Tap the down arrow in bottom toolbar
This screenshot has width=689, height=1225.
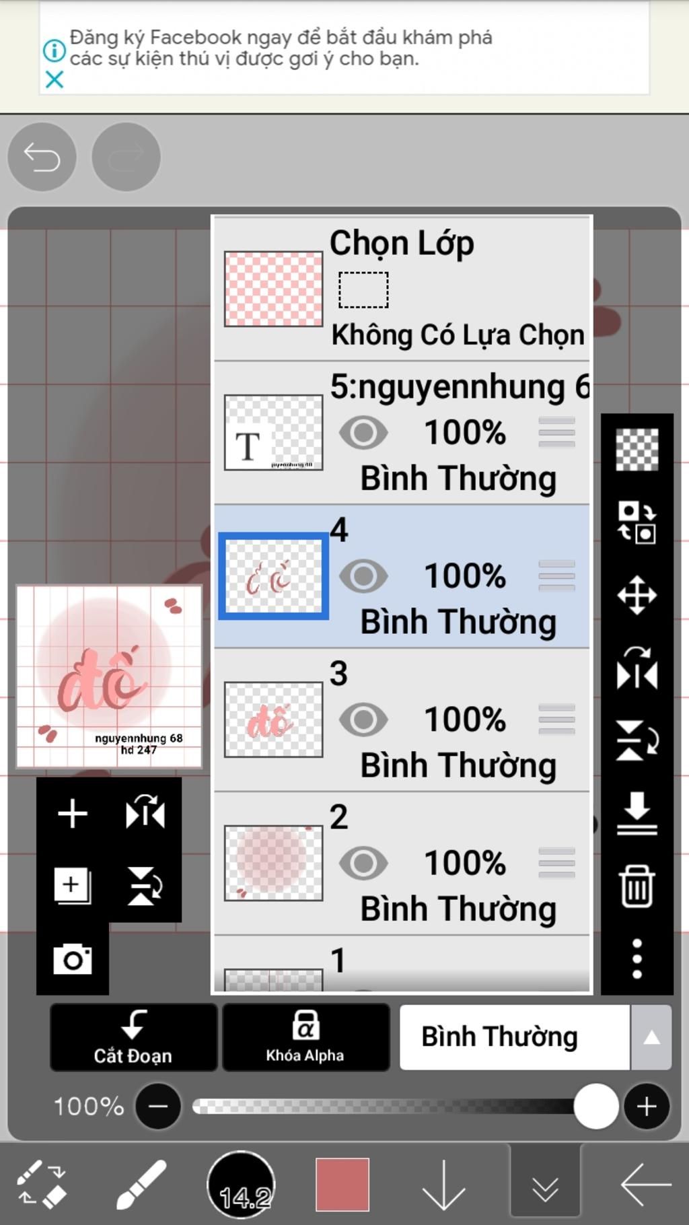443,1185
